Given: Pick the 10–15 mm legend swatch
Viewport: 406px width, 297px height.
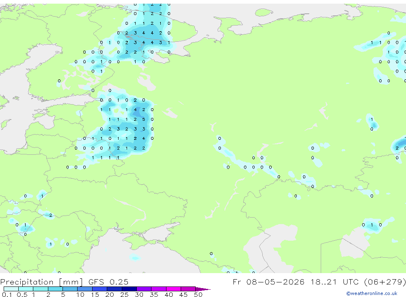Looking at the screenshot, I should [x=85, y=289].
